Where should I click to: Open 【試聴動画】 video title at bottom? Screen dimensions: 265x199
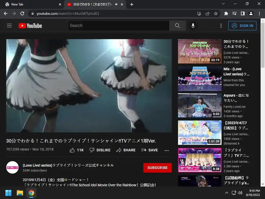(236, 180)
